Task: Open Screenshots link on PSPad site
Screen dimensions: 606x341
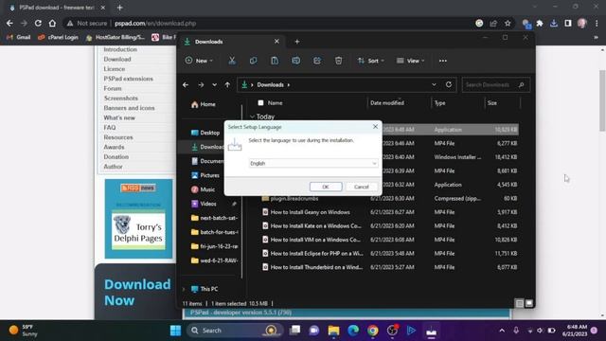Action: 120,99
